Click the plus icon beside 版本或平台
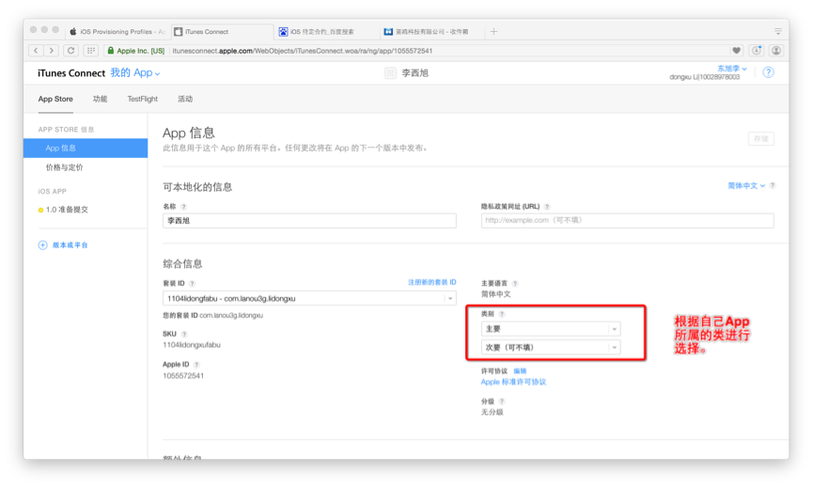 42,245
